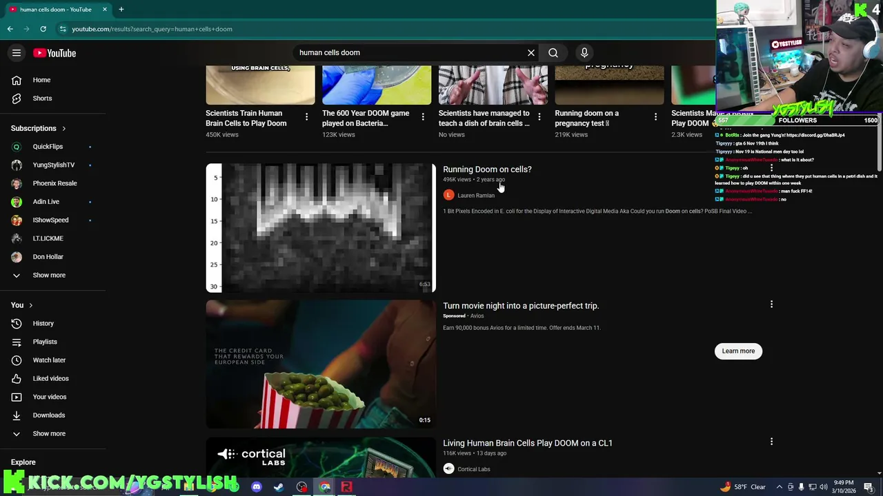
Task: Open options for The 600 Year DOOM game
Action: pos(423,116)
